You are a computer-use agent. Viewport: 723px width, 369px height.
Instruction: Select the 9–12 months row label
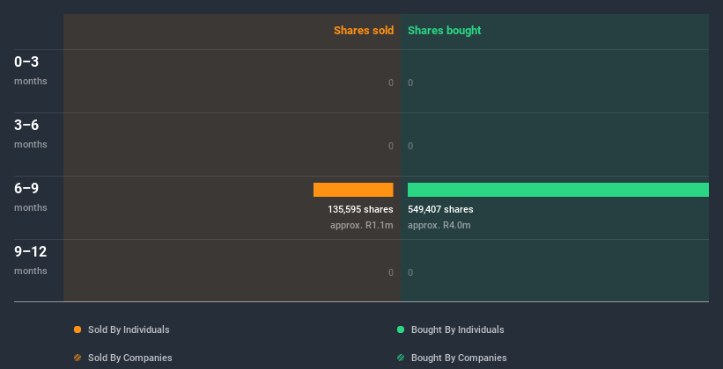click(31, 260)
